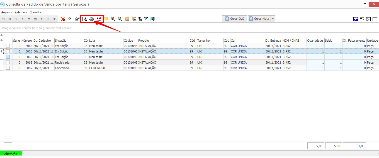Viewport: 379px width, 158px height.
Task: Click the zoom out magnifier icon
Action: click(x=120, y=19)
